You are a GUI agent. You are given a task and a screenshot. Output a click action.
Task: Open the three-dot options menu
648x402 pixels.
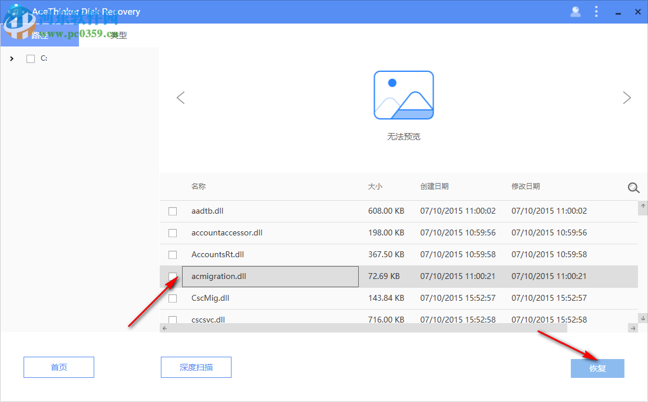597,11
